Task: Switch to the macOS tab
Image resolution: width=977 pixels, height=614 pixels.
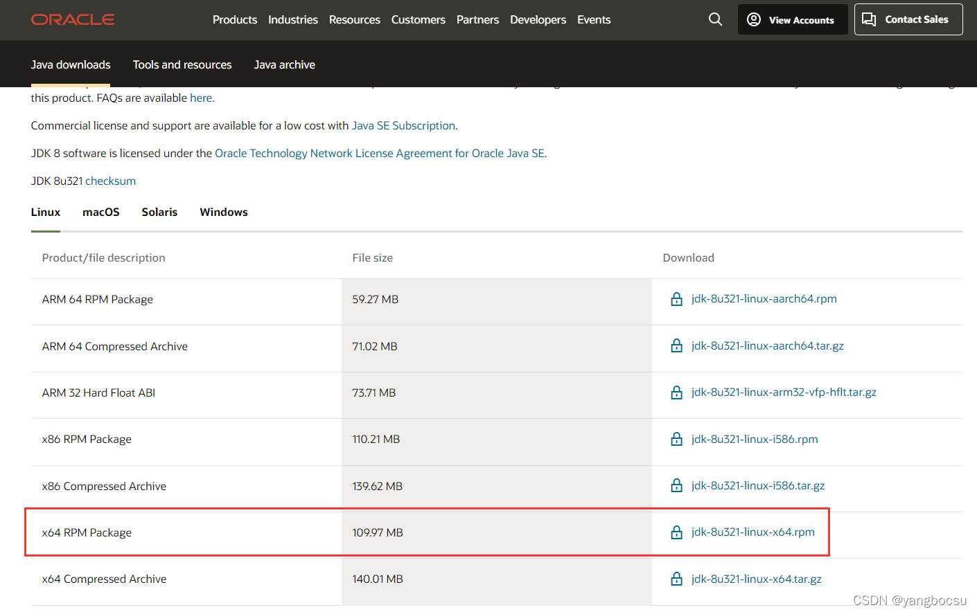Action: click(101, 212)
